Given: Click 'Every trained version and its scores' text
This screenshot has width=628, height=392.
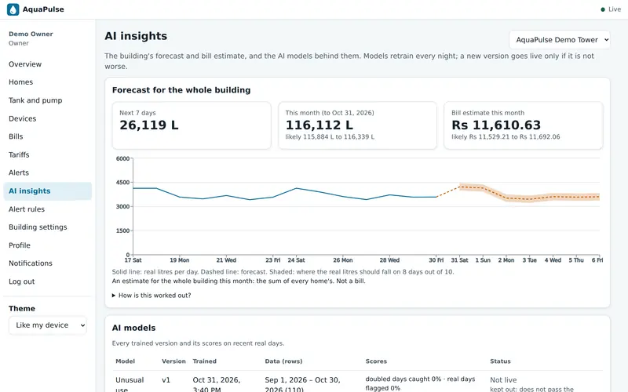Looking at the screenshot, I should pos(198,343).
